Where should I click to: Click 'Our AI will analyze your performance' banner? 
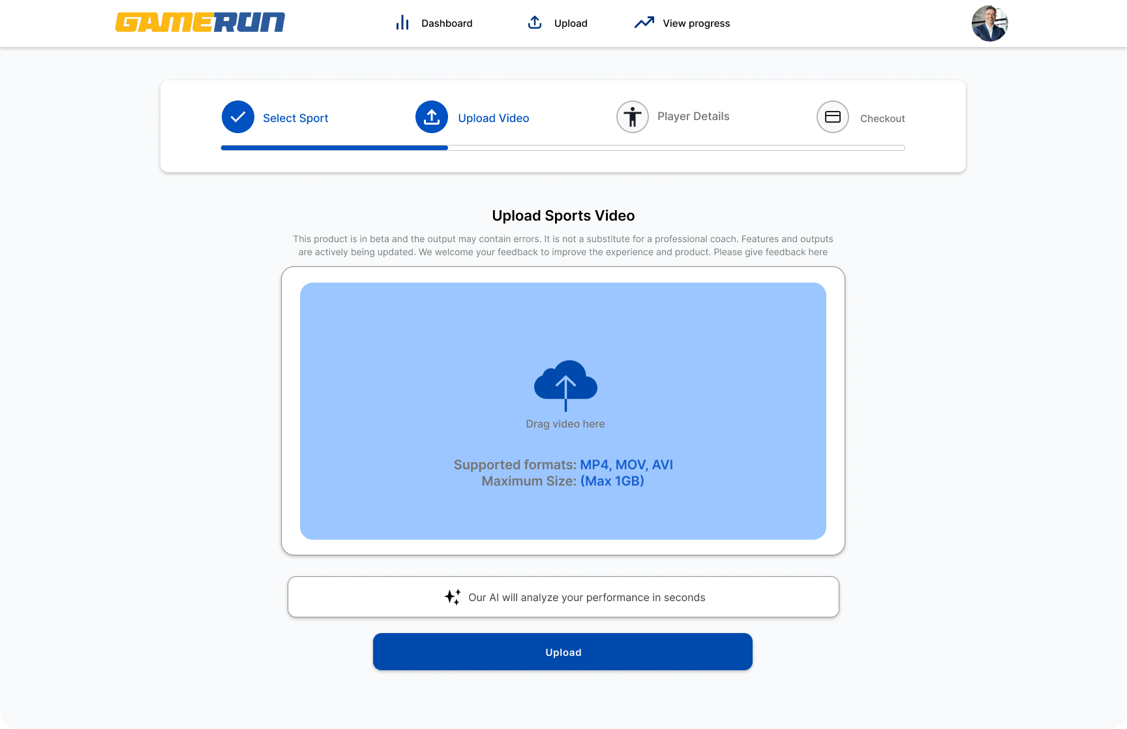563,597
